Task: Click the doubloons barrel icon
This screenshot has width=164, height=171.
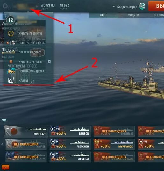Action: tap(11, 61)
